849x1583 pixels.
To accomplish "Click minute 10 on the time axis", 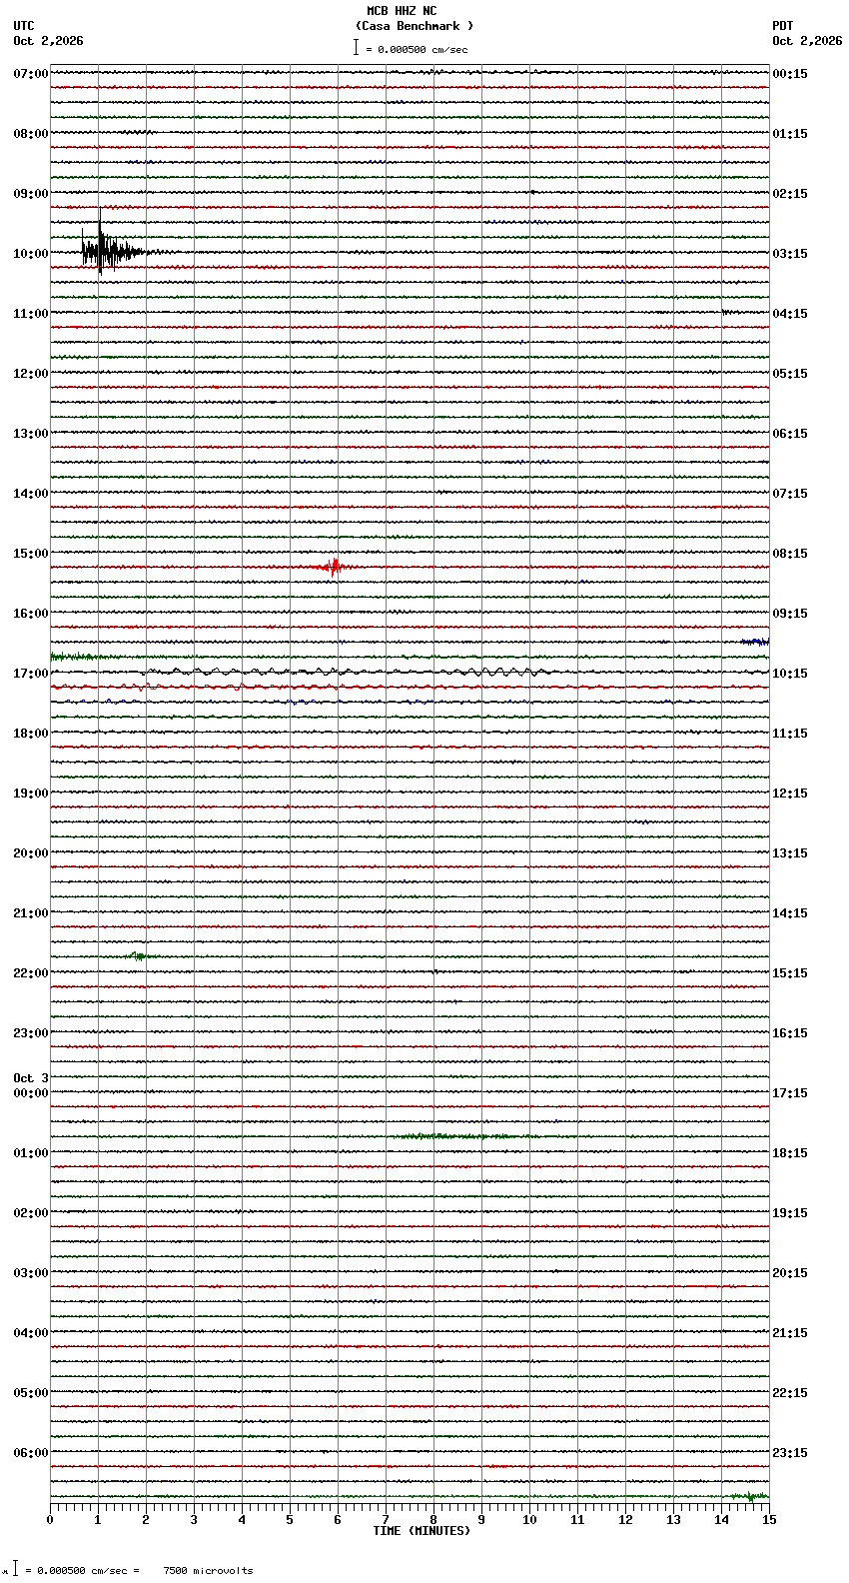I will [529, 1520].
